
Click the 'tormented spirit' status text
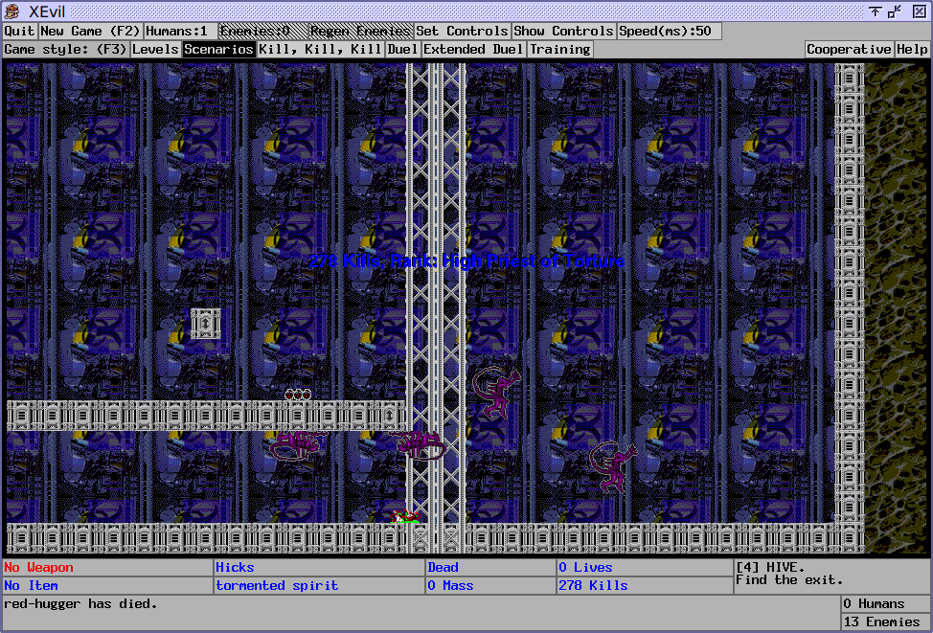277,585
